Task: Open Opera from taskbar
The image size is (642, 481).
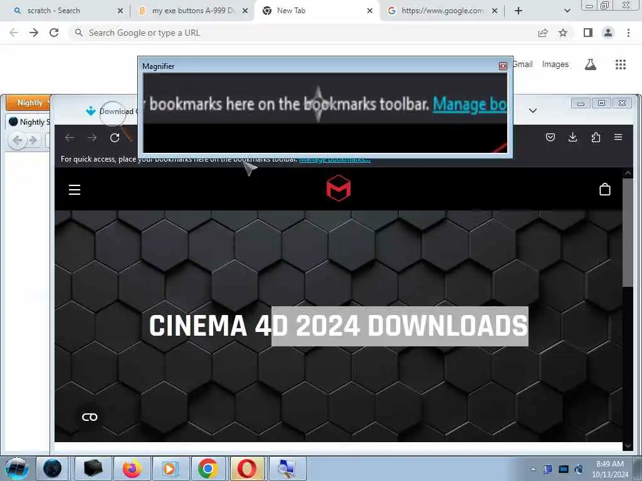Action: point(247,468)
